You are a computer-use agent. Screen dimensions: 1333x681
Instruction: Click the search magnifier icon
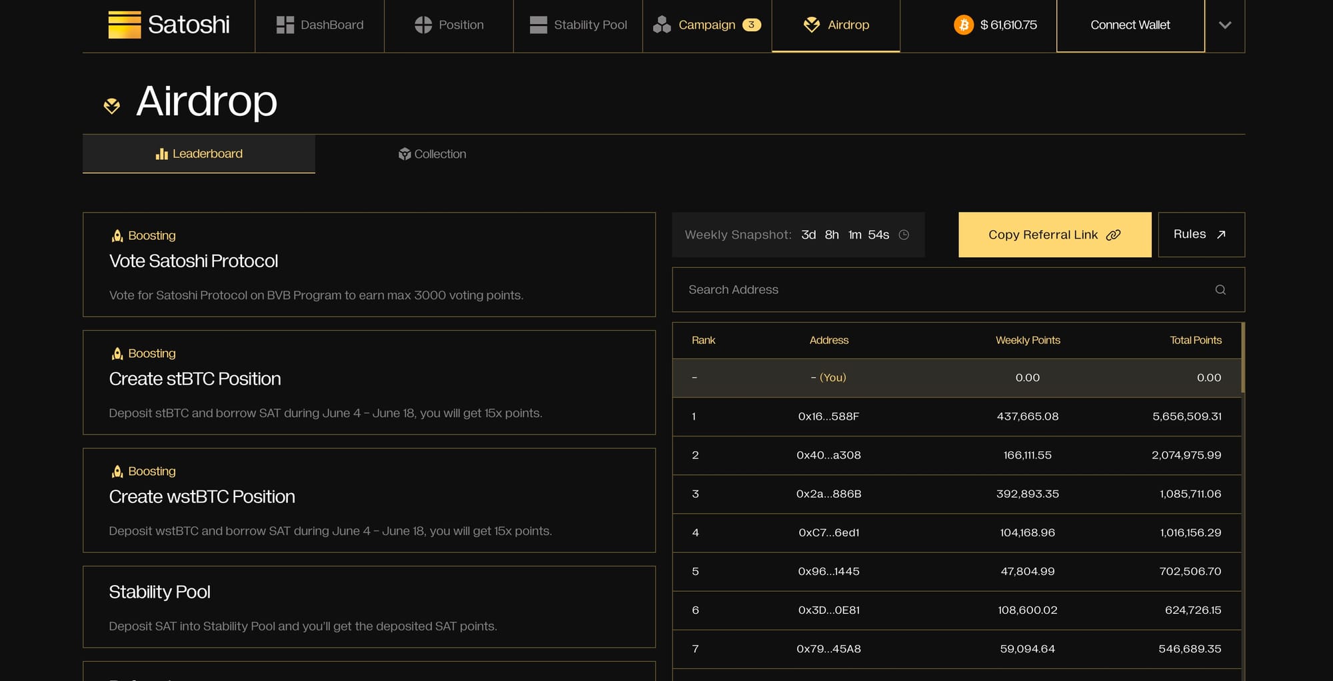click(x=1220, y=290)
